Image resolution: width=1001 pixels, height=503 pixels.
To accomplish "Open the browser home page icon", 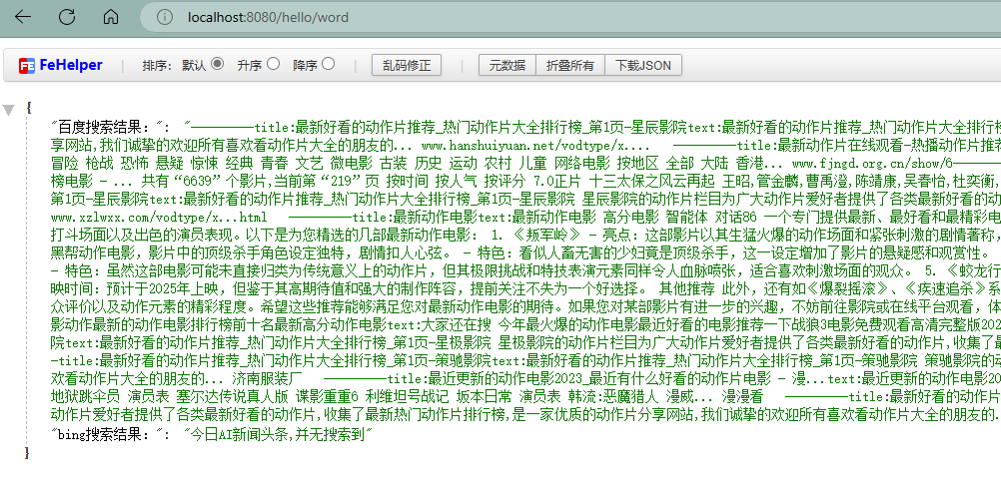I will [111, 17].
